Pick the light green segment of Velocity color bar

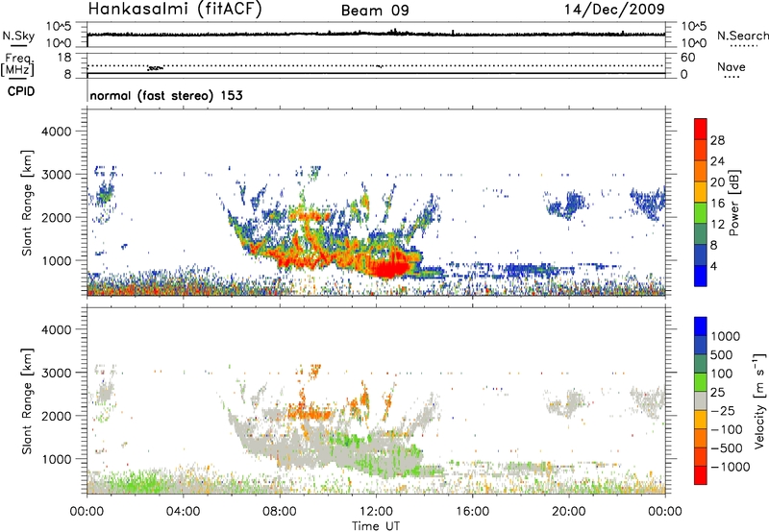point(701,382)
